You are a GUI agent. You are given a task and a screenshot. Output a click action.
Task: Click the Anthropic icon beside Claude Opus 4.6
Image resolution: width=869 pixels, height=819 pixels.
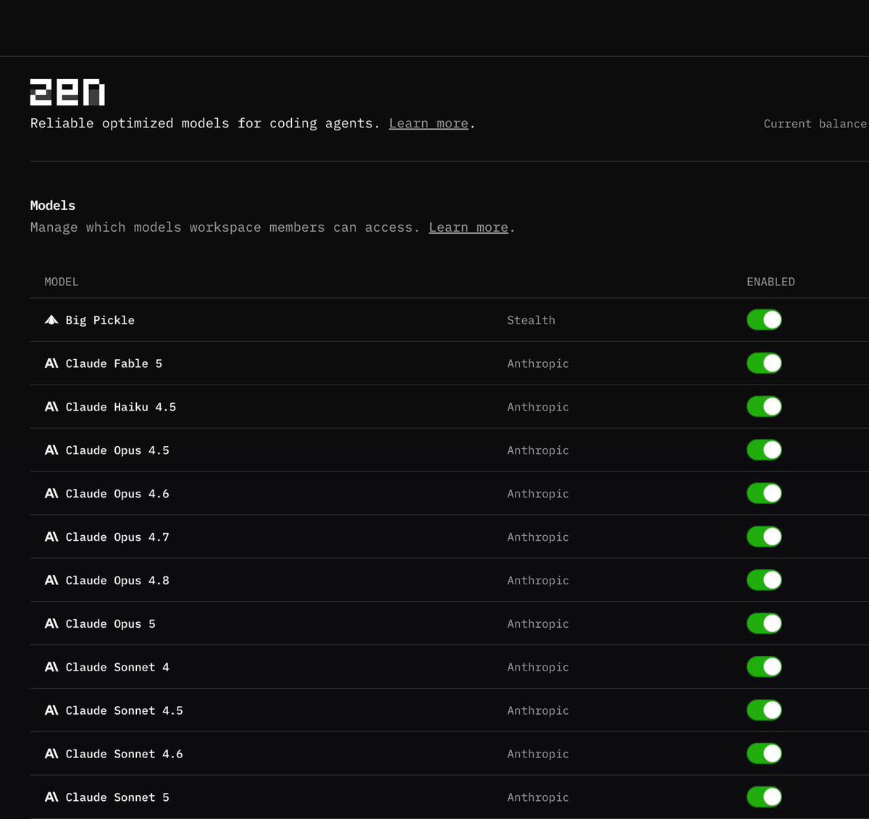tap(51, 494)
